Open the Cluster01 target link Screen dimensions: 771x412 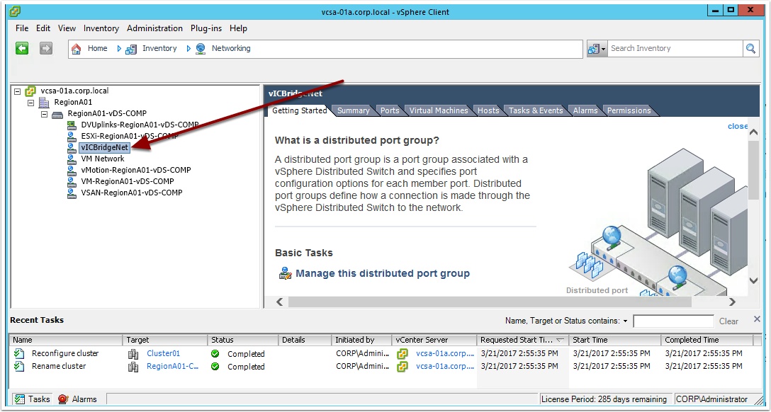click(163, 353)
